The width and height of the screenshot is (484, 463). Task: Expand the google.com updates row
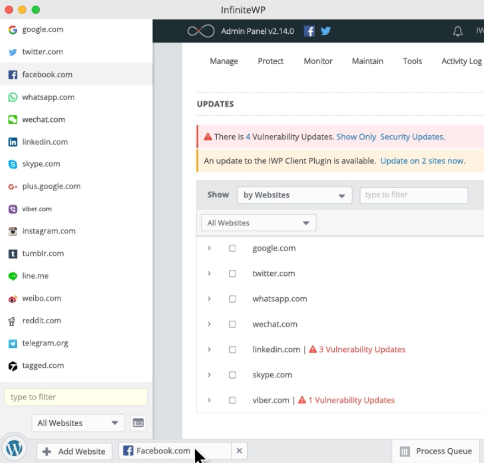[x=209, y=248]
